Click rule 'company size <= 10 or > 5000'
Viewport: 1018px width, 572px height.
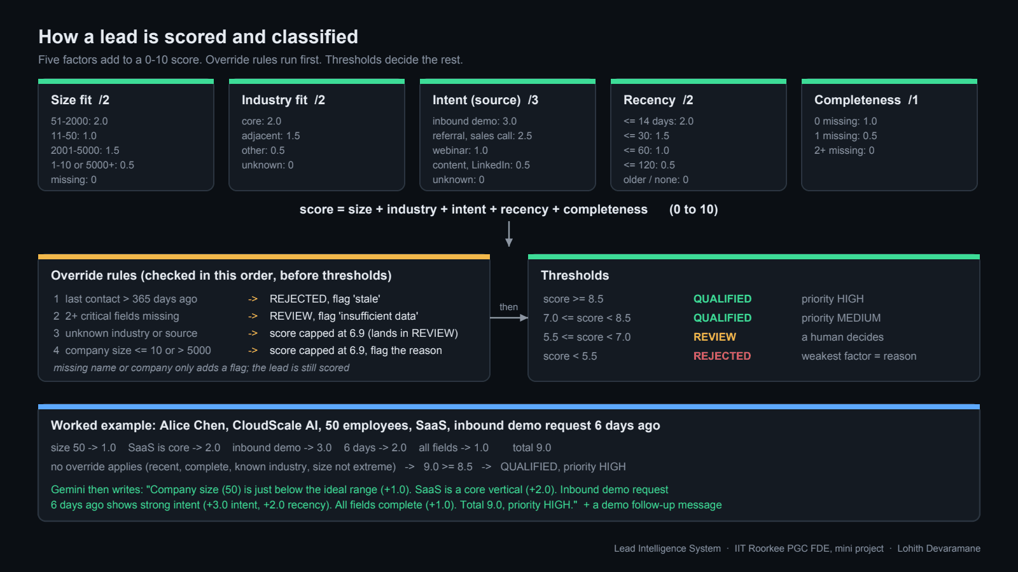coord(138,350)
